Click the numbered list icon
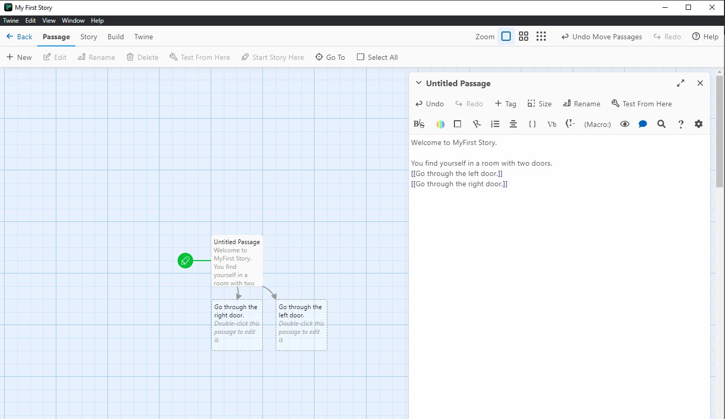The height and width of the screenshot is (419, 725). pyautogui.click(x=495, y=124)
